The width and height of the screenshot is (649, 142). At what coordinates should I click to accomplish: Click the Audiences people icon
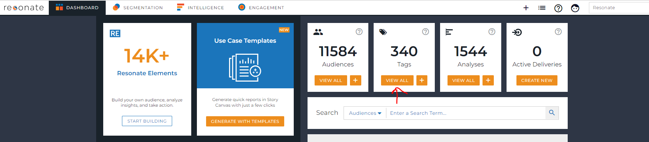[318, 32]
